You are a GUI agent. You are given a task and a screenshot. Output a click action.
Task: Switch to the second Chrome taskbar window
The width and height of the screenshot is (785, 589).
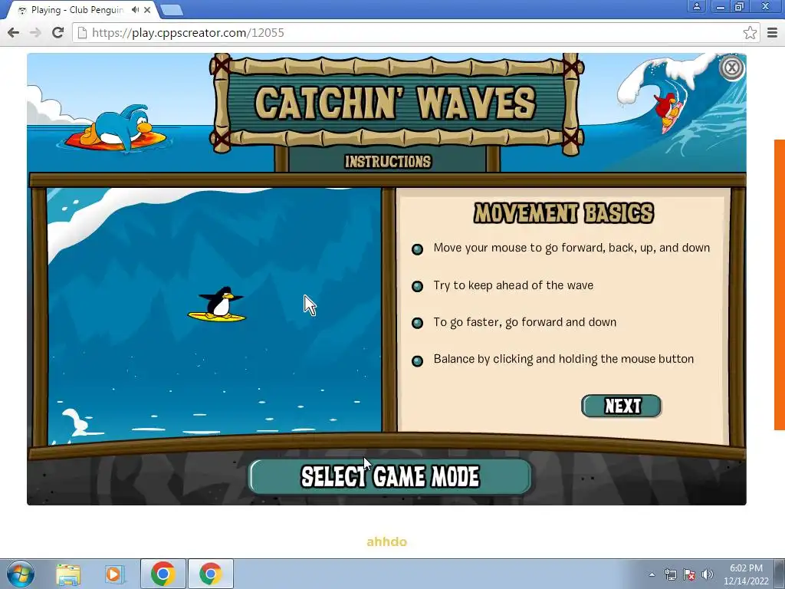click(211, 574)
